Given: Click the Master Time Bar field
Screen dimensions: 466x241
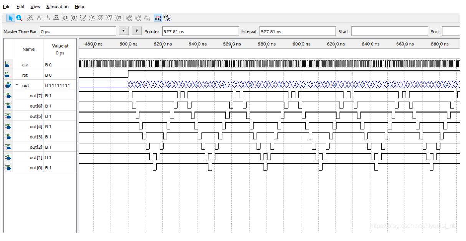Looking at the screenshot, I should point(77,31).
